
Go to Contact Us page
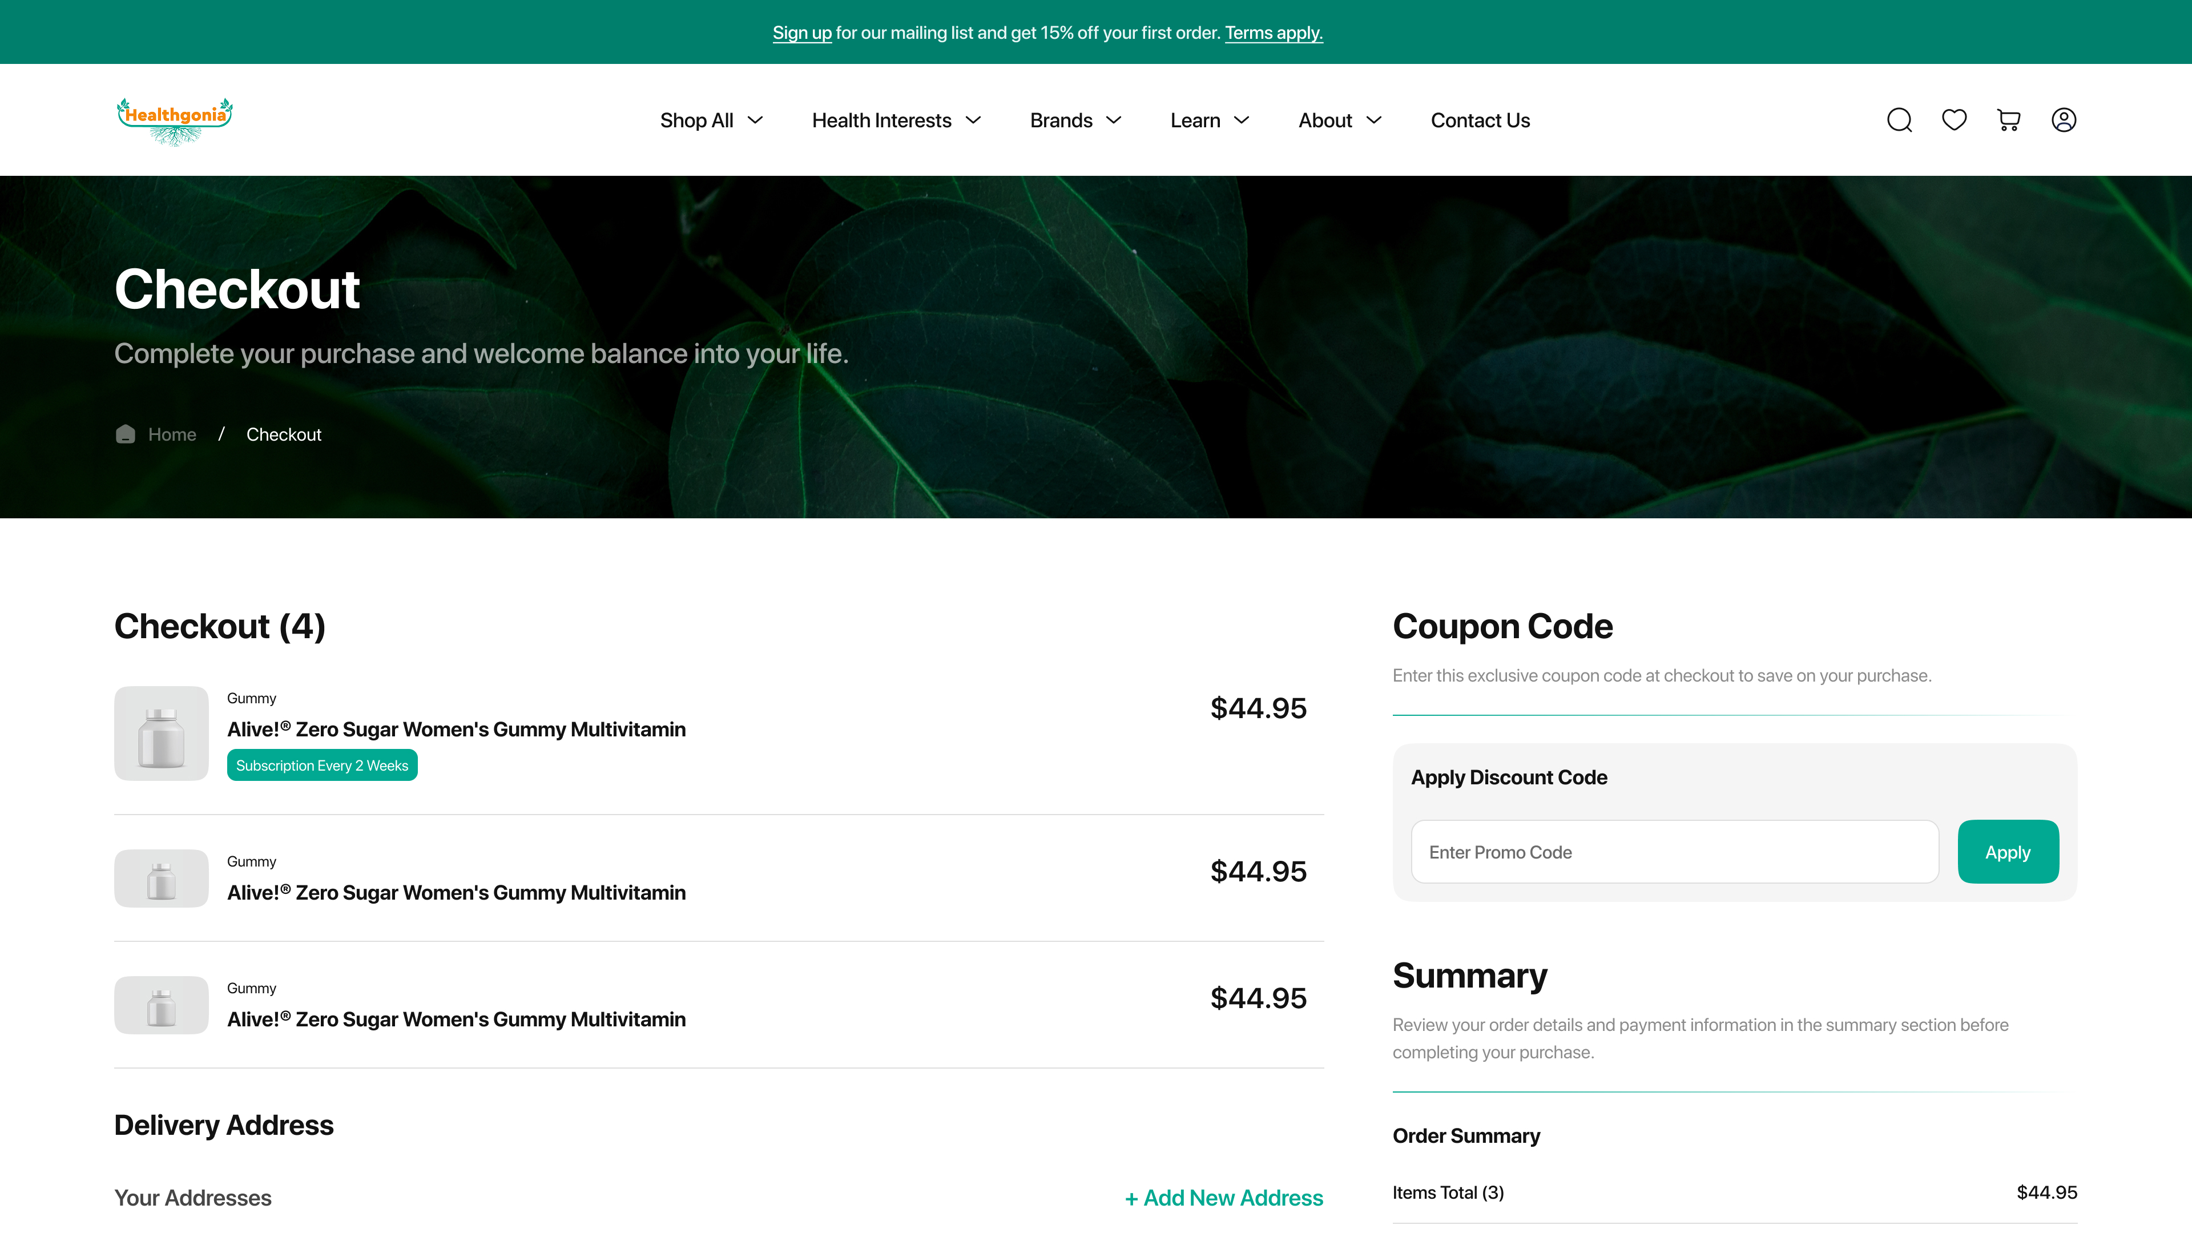click(x=1480, y=120)
